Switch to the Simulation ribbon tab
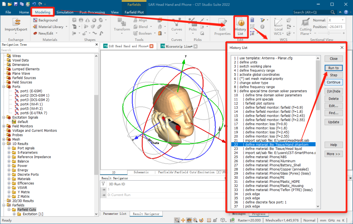 65,12
